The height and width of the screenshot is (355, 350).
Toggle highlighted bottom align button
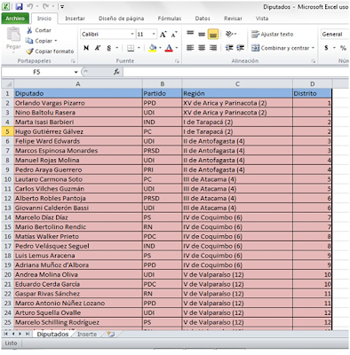pos(213,34)
